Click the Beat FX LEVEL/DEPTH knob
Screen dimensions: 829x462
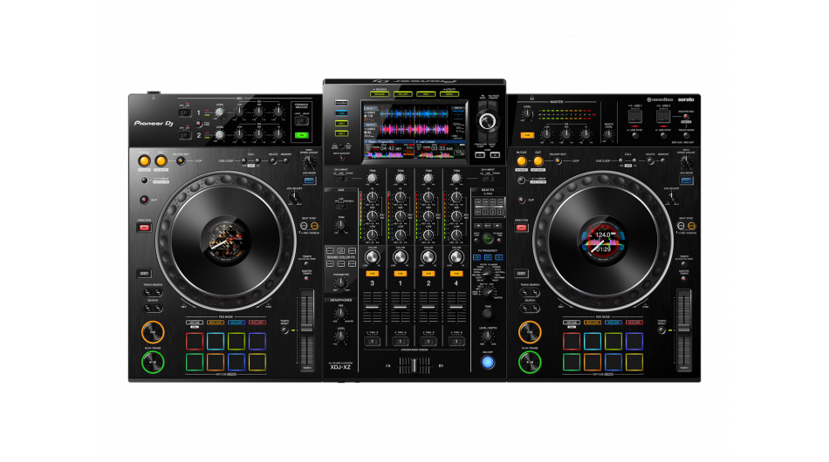pos(488,336)
